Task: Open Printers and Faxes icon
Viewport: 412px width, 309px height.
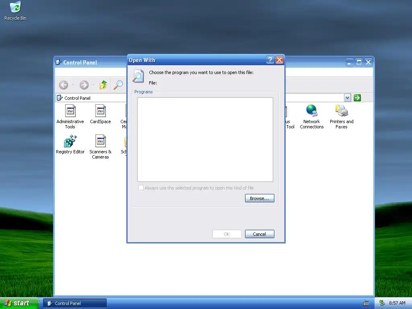Action: tap(342, 117)
